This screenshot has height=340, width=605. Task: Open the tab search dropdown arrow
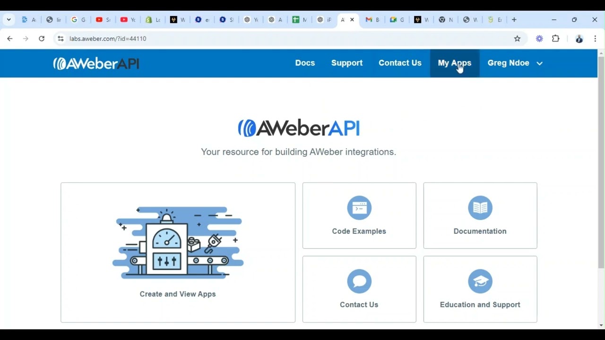tap(9, 20)
